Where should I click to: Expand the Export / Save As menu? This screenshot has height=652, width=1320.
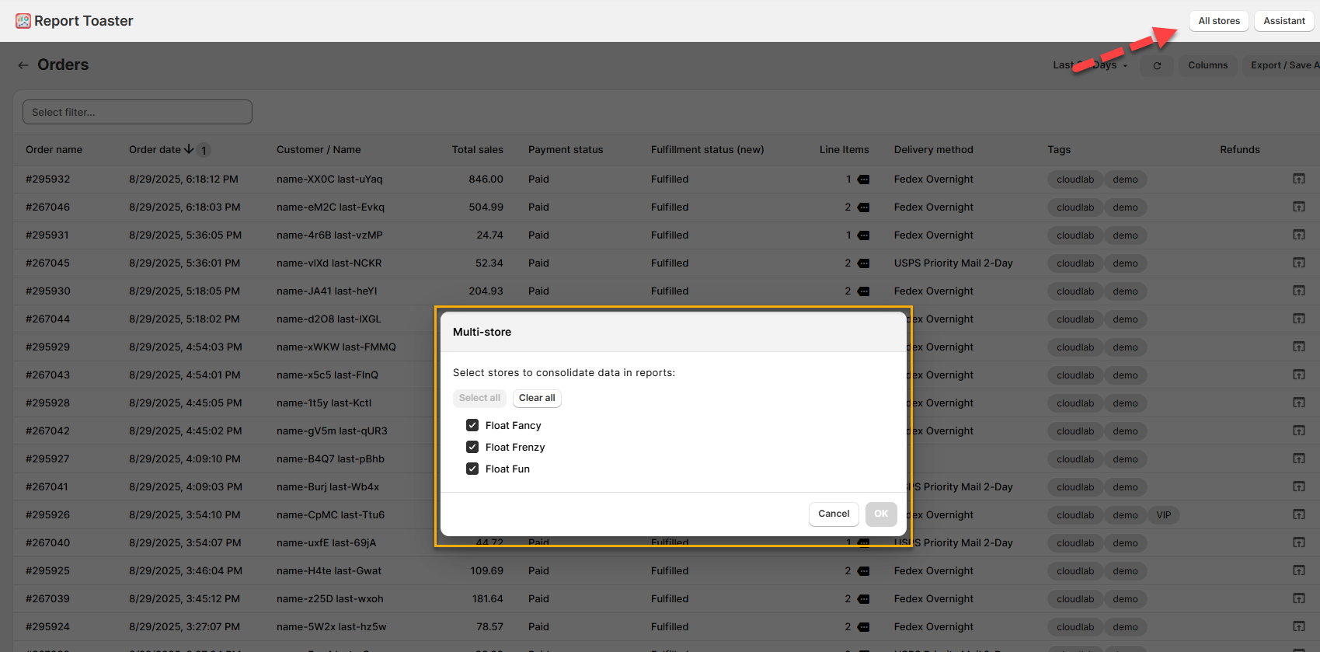1283,65
